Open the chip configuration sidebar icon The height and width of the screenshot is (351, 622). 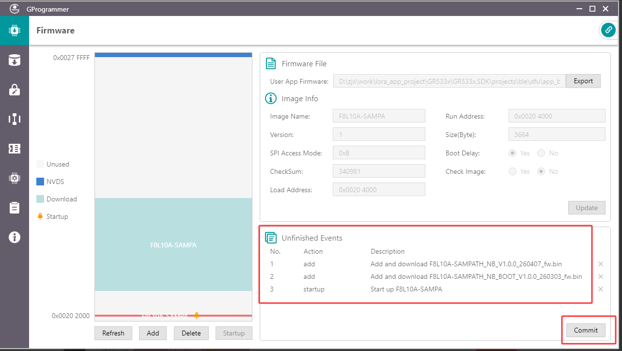pyautogui.click(x=15, y=178)
